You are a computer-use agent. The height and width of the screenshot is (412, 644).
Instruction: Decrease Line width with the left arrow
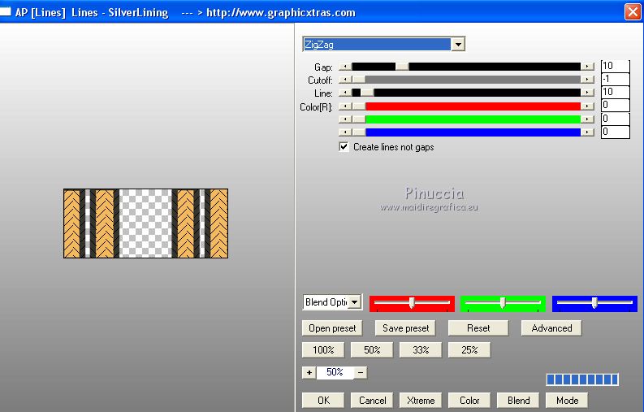pos(345,93)
